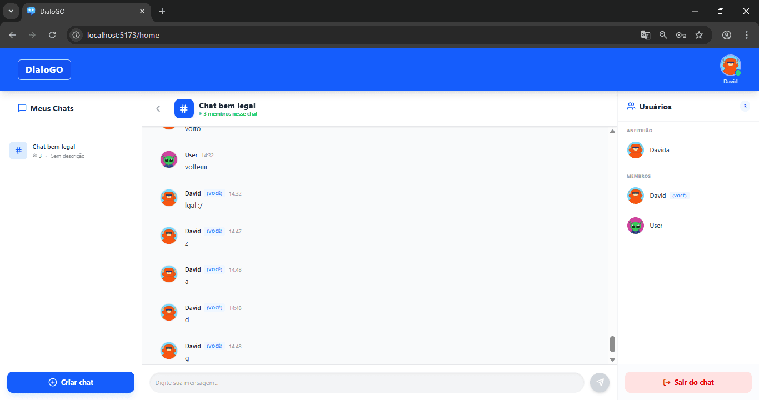Viewport: 759px width, 400px height.
Task: Click the DialoGO logo button
Action: pos(44,69)
